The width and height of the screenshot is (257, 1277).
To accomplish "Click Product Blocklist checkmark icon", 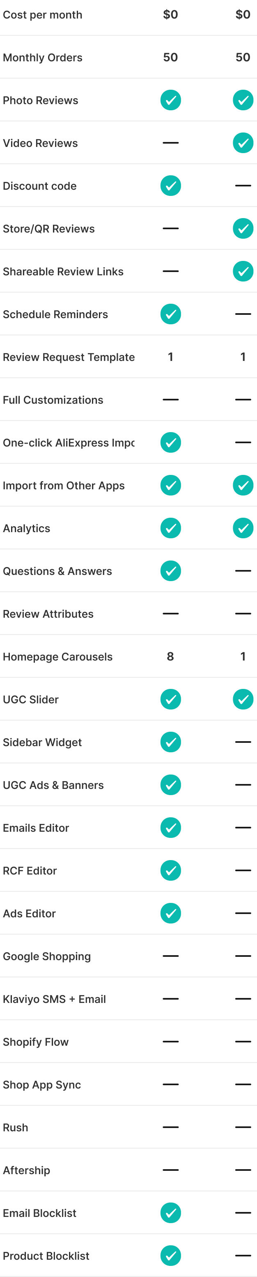I will point(170,1256).
